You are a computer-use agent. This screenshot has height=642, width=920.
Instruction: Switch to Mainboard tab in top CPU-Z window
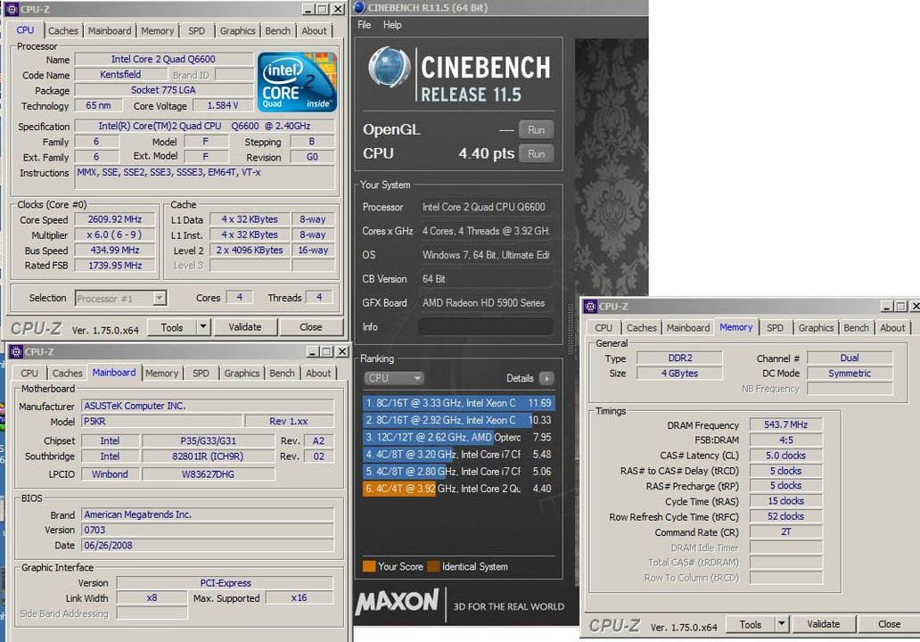[110, 30]
